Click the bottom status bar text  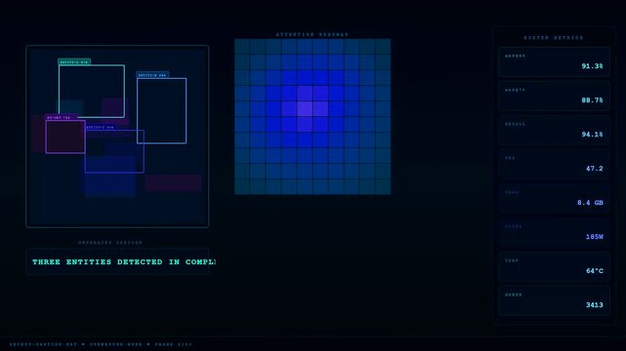(101, 344)
